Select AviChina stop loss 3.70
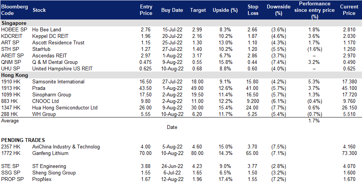Image resolution: width=362 pixels, height=189 pixels. [252, 147]
